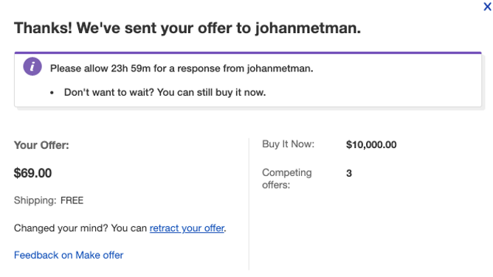Select the FREE shipping value
The height and width of the screenshot is (277, 493).
[72, 200]
